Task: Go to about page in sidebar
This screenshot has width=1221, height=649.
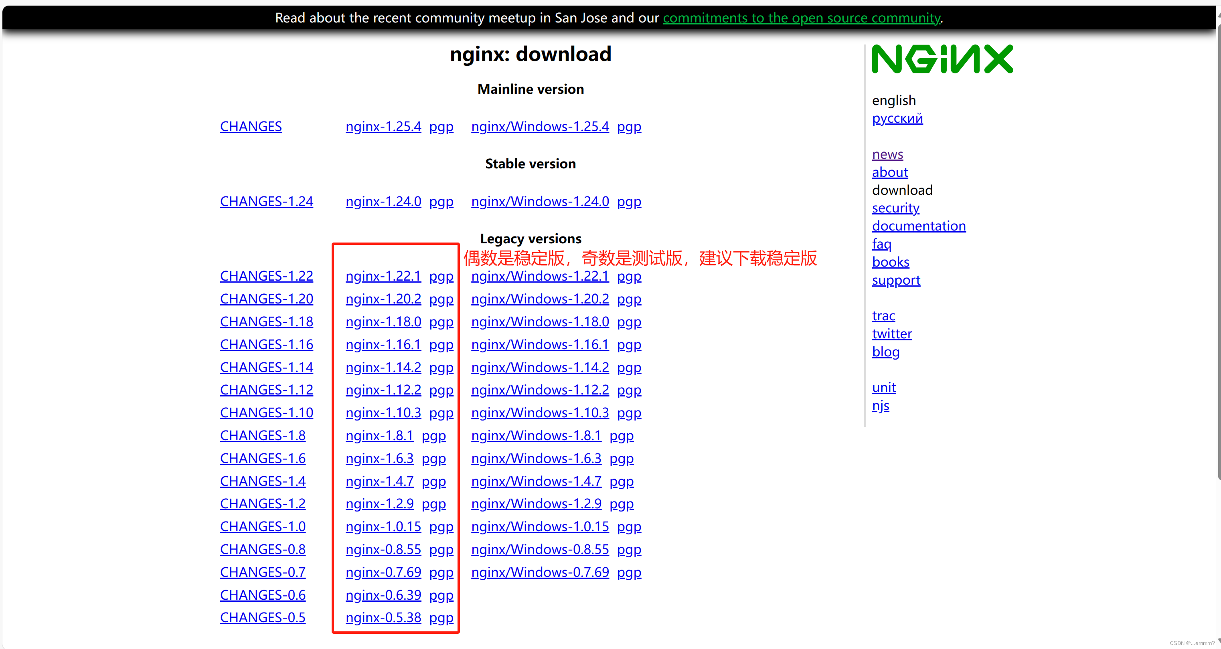Action: point(890,172)
